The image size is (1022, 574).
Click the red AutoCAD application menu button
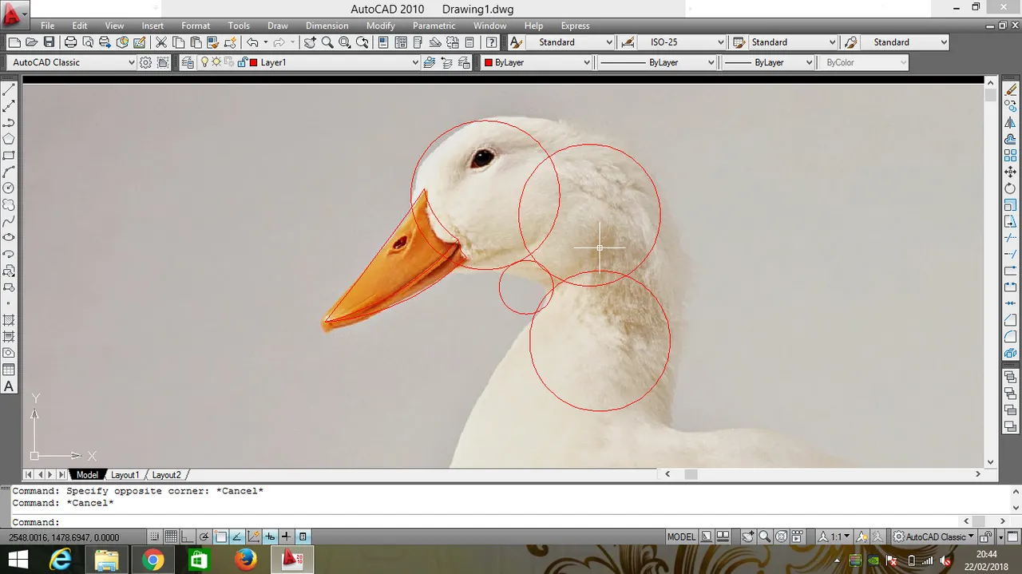pos(14,14)
